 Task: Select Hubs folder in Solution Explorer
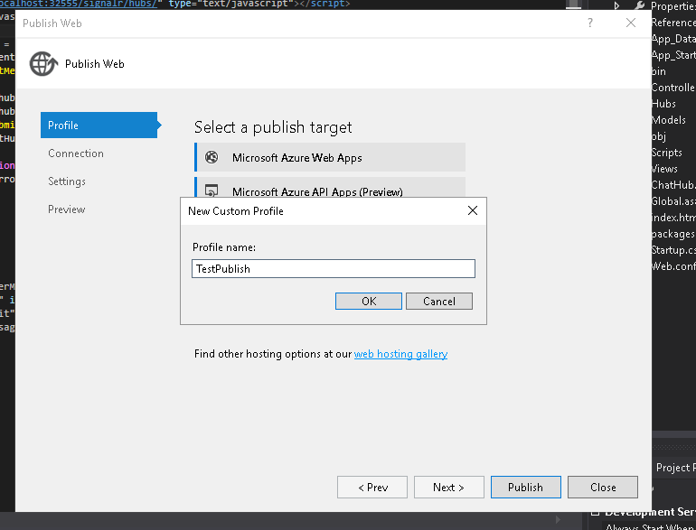663,104
